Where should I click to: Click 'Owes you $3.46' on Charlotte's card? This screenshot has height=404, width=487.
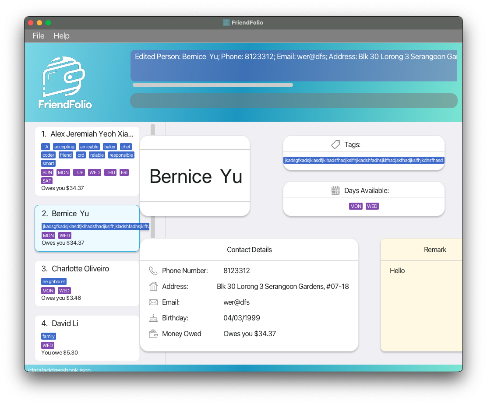pos(61,298)
